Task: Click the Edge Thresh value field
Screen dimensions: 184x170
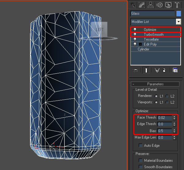Action: coord(165,124)
